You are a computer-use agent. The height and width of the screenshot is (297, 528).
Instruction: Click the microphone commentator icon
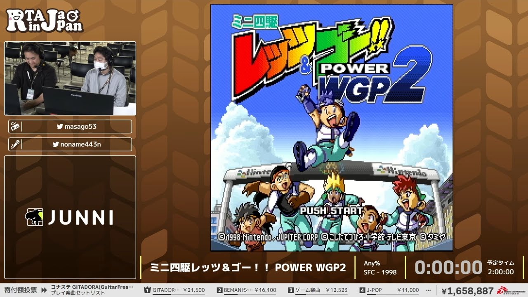tap(15, 144)
